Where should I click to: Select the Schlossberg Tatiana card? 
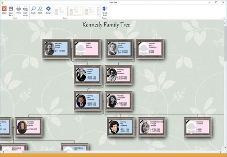tap(14, 147)
